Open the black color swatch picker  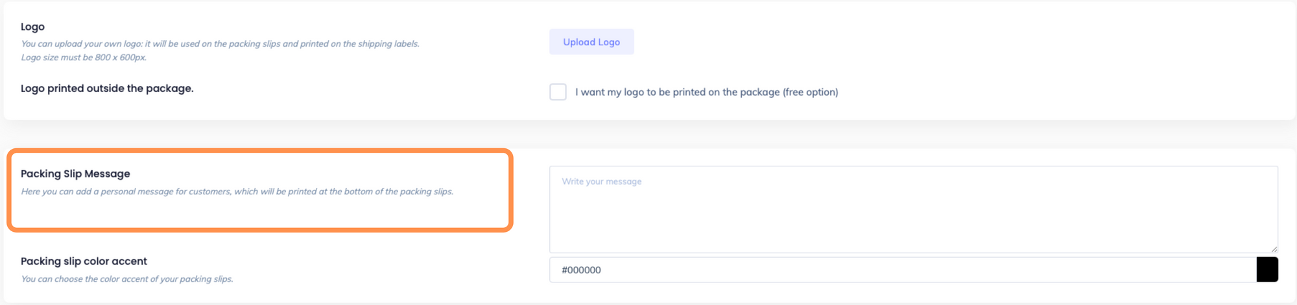click(x=1267, y=270)
